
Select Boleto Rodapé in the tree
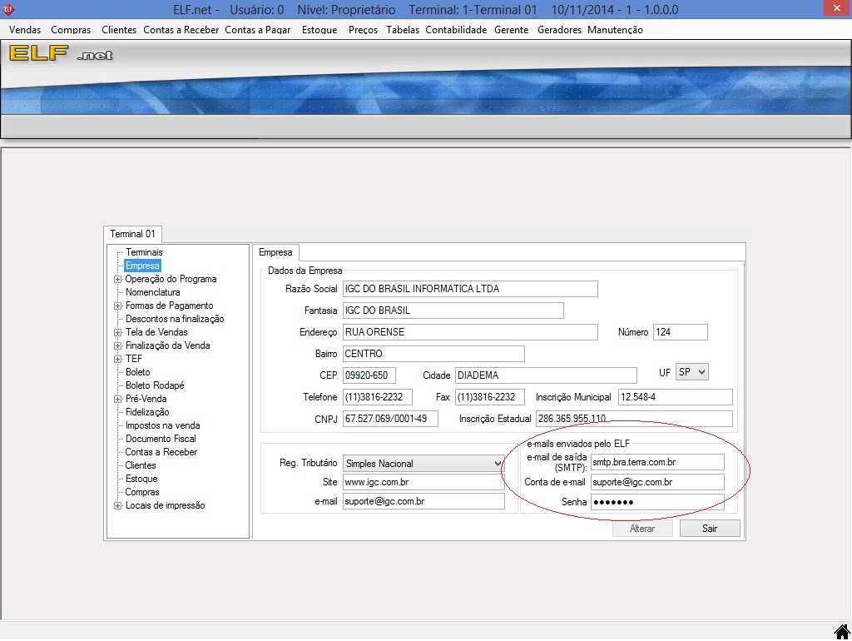[155, 385]
